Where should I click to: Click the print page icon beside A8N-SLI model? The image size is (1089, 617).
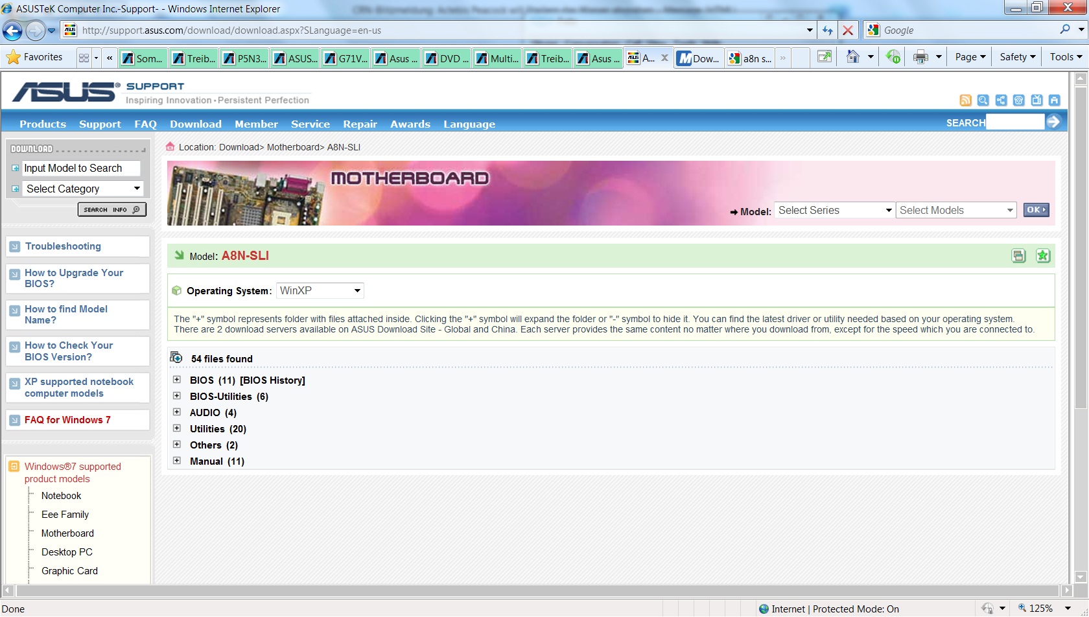1019,256
